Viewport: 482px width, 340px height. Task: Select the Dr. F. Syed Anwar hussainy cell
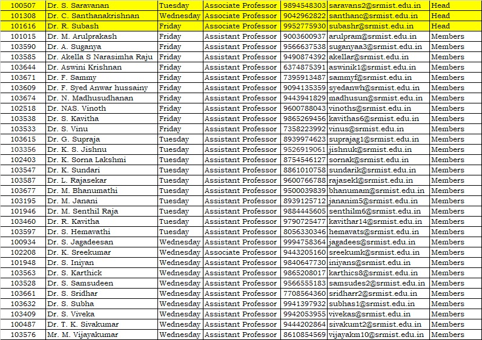pyautogui.click(x=97, y=88)
